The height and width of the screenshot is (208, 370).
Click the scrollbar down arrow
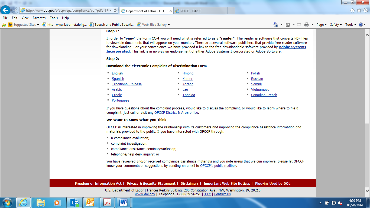tap(367, 191)
